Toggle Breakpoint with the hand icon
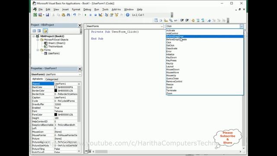 point(193,20)
